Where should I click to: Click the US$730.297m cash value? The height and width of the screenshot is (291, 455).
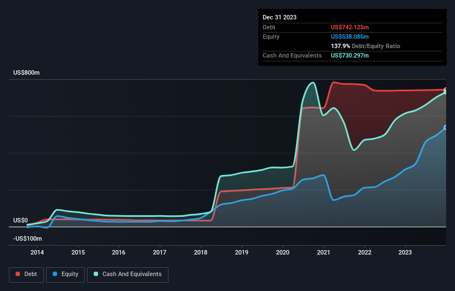(x=350, y=55)
